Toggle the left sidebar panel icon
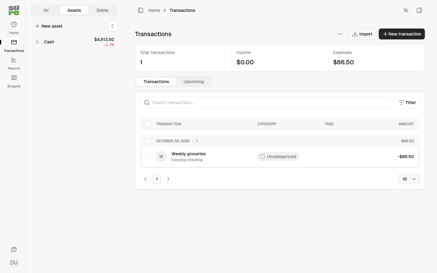The image size is (437, 273). 141,10
